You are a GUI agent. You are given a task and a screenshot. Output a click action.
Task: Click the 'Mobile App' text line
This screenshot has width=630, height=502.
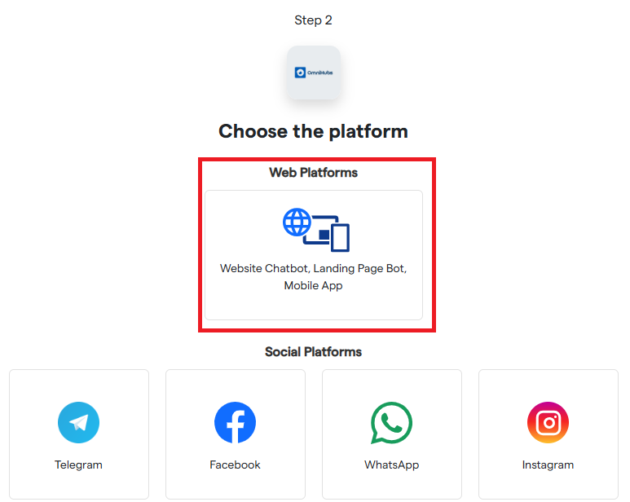click(x=314, y=286)
